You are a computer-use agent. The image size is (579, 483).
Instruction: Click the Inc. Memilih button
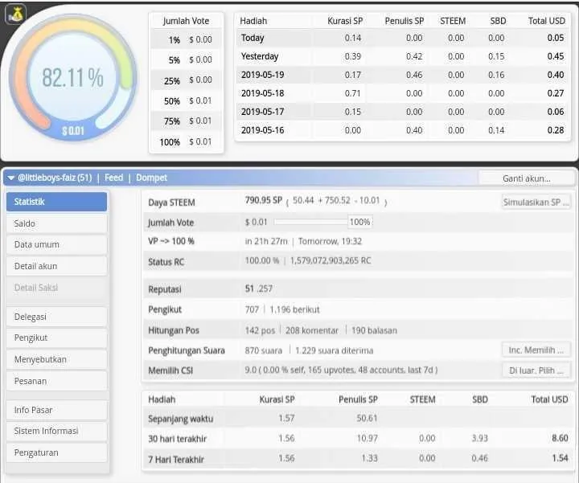[x=536, y=350]
